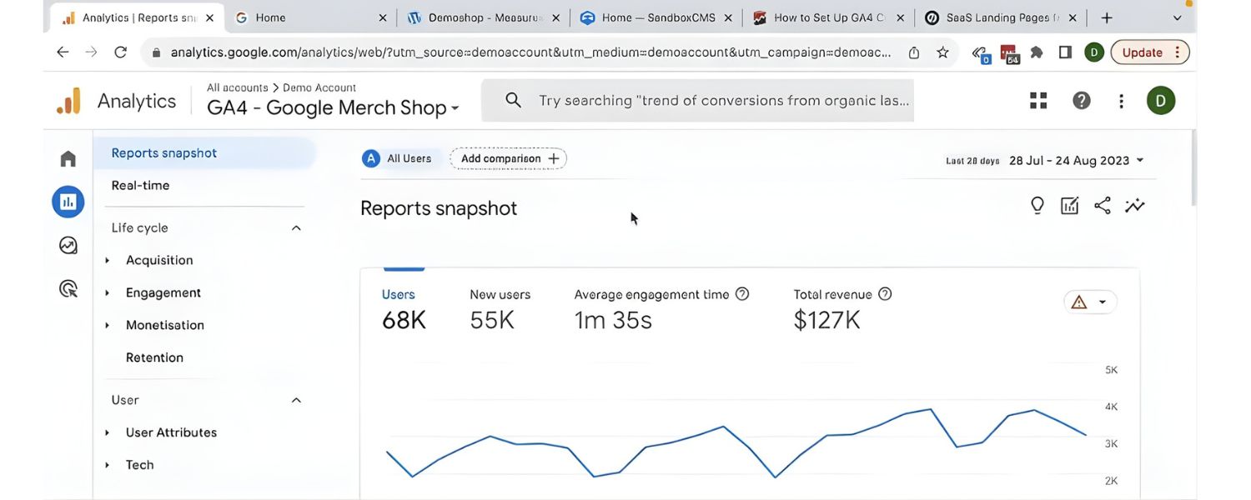Click the Google apps grid icon
Screen dimensions: 1251x500
[x=1037, y=99]
